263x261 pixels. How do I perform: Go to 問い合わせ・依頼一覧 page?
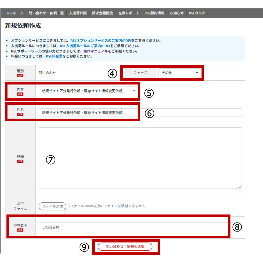[46, 13]
